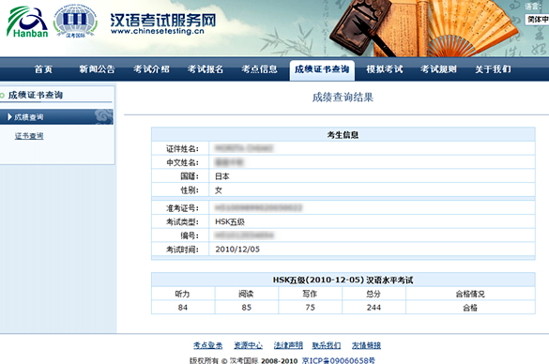Viewport: 549px width, 364px height.
Task: Click the 成绩证书查询 sidebar heading
Action: click(36, 95)
